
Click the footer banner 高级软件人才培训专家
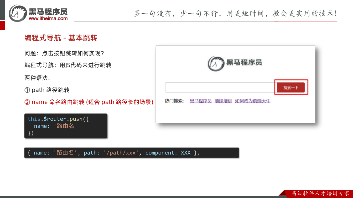[320, 194]
